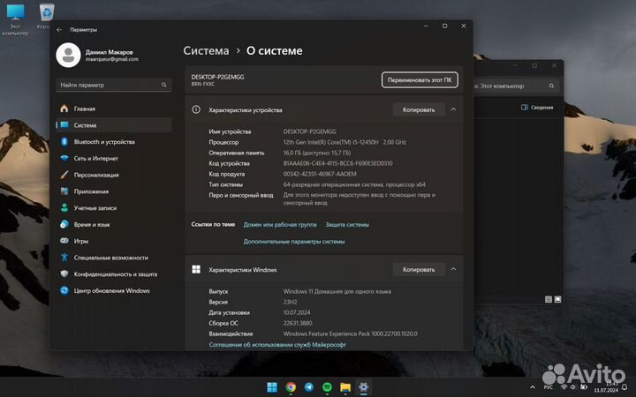This screenshot has width=636, height=397.
Task: Click the РУС language indicator
Action: point(548,387)
